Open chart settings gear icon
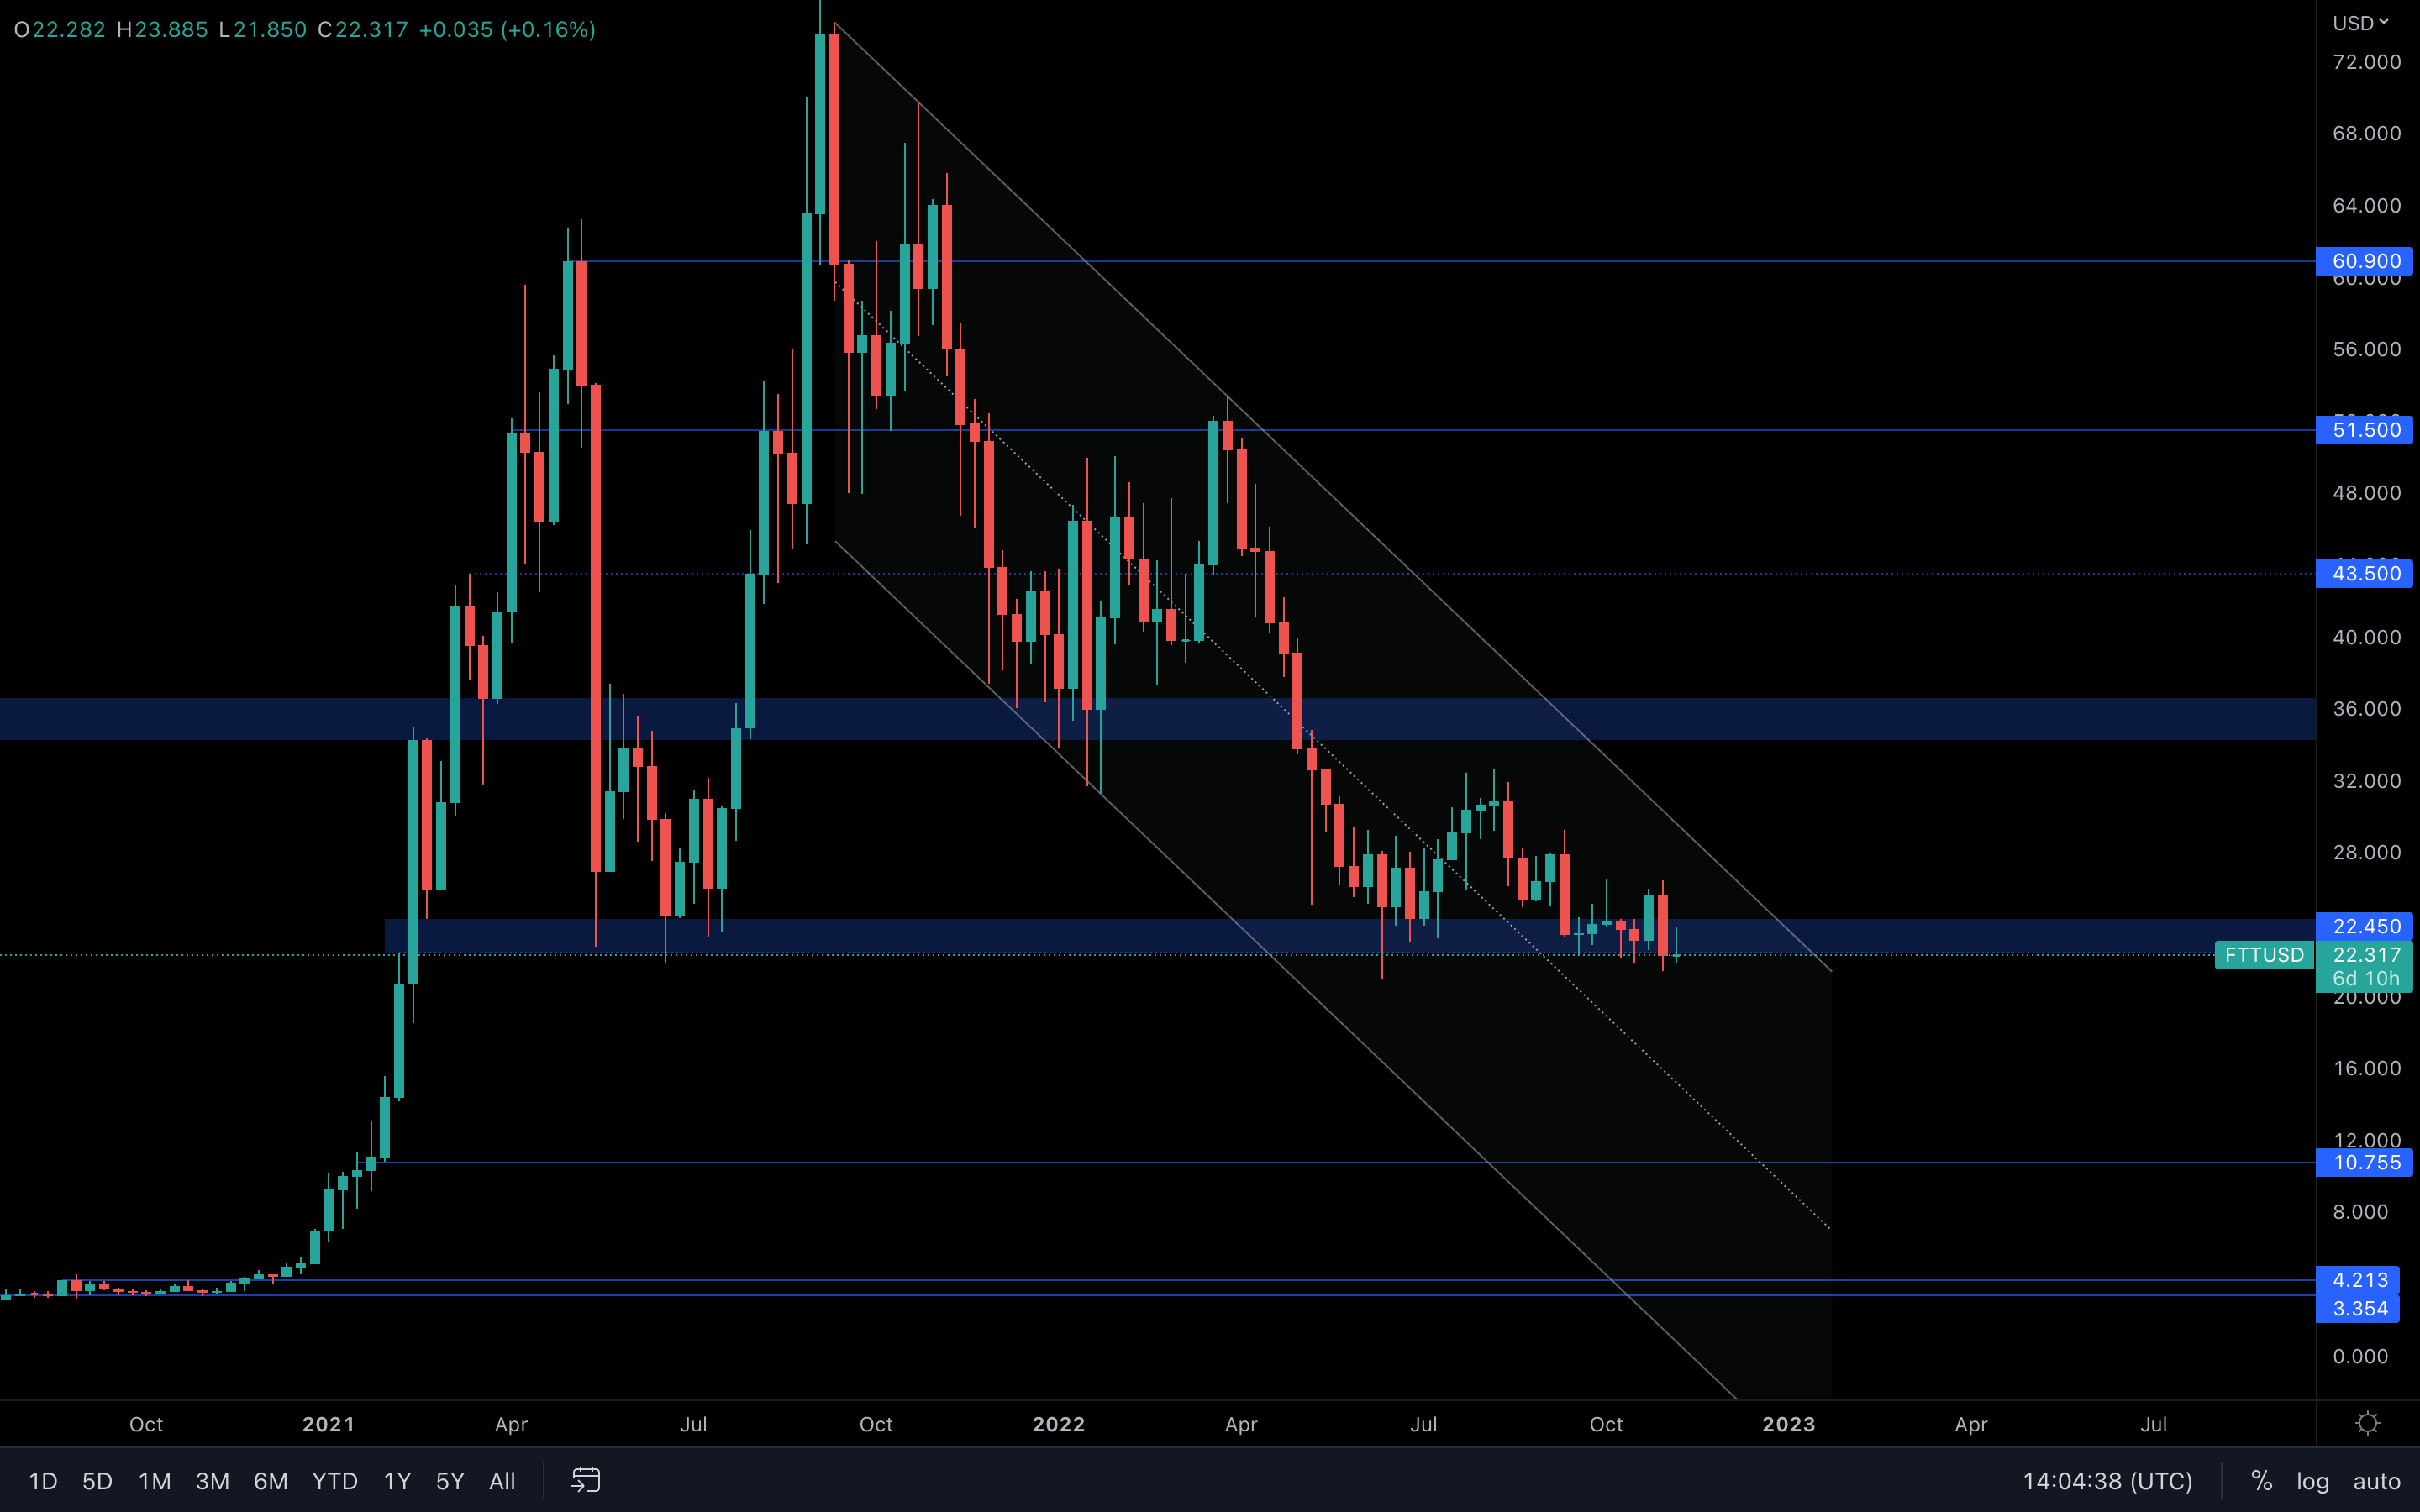Screen dimensions: 2420x1512 pos(2367,1423)
